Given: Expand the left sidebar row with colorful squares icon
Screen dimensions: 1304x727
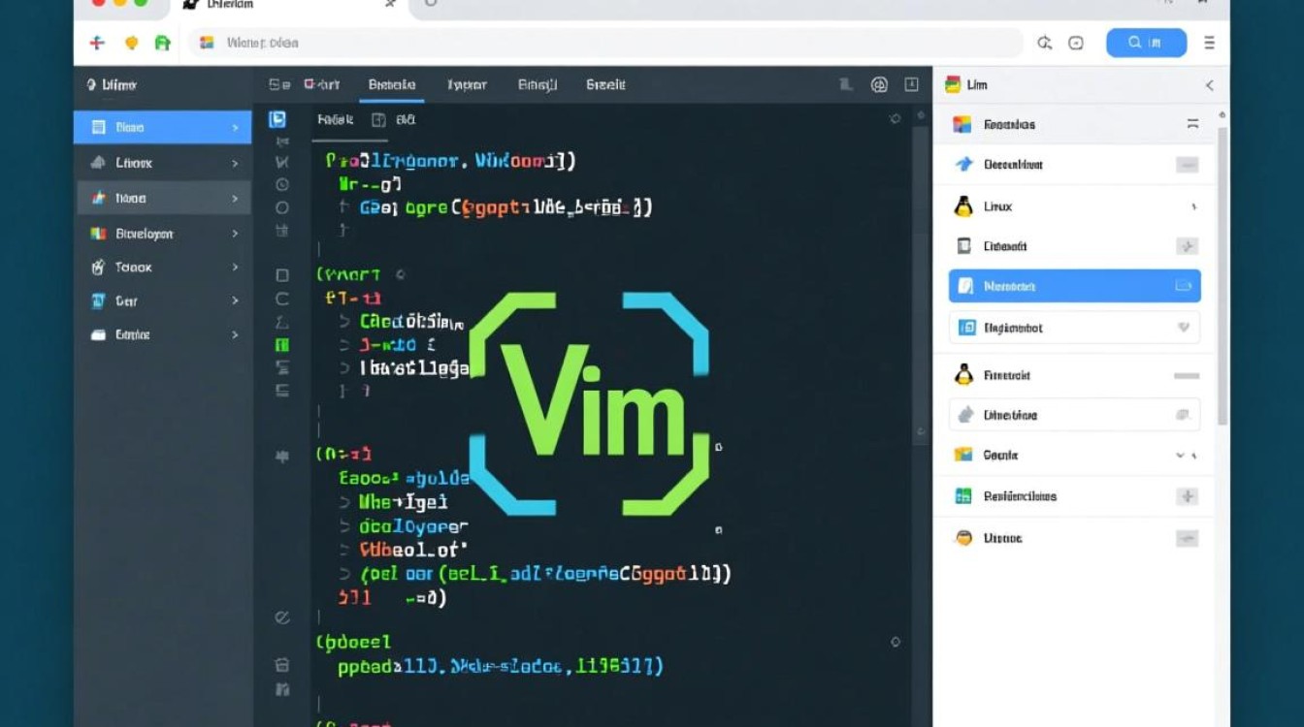Looking at the screenshot, I should click(235, 234).
